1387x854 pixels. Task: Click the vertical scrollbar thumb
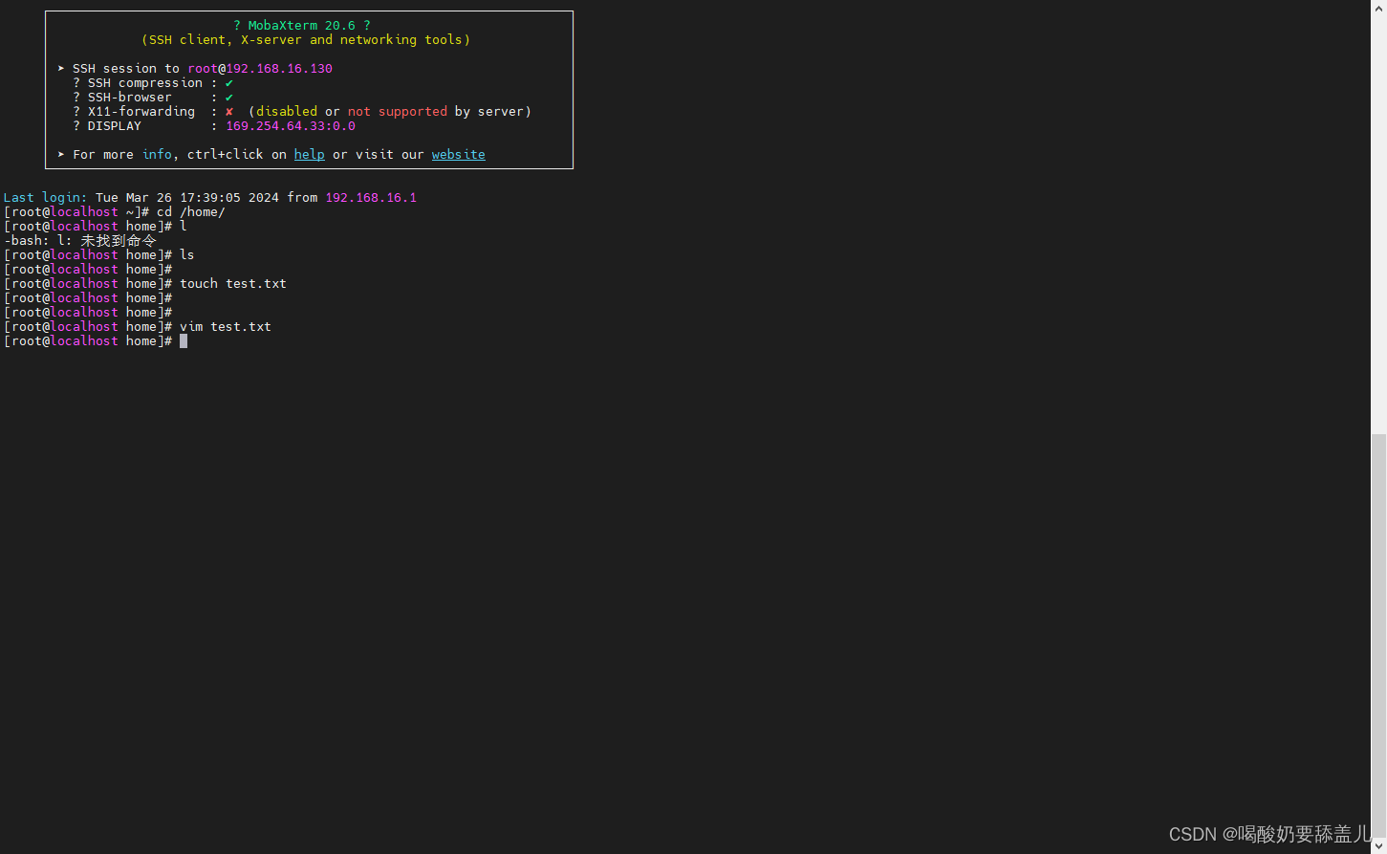[x=1378, y=638]
